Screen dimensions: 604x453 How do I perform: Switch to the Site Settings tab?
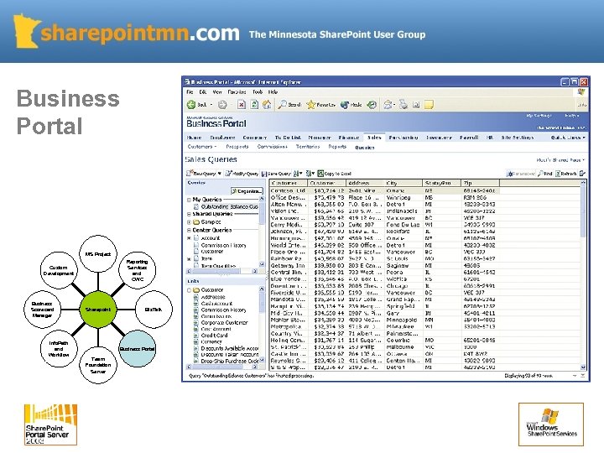click(518, 137)
